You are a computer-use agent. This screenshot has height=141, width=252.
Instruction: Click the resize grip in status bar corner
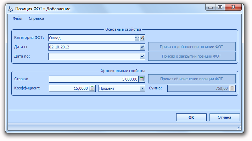tap(239, 128)
